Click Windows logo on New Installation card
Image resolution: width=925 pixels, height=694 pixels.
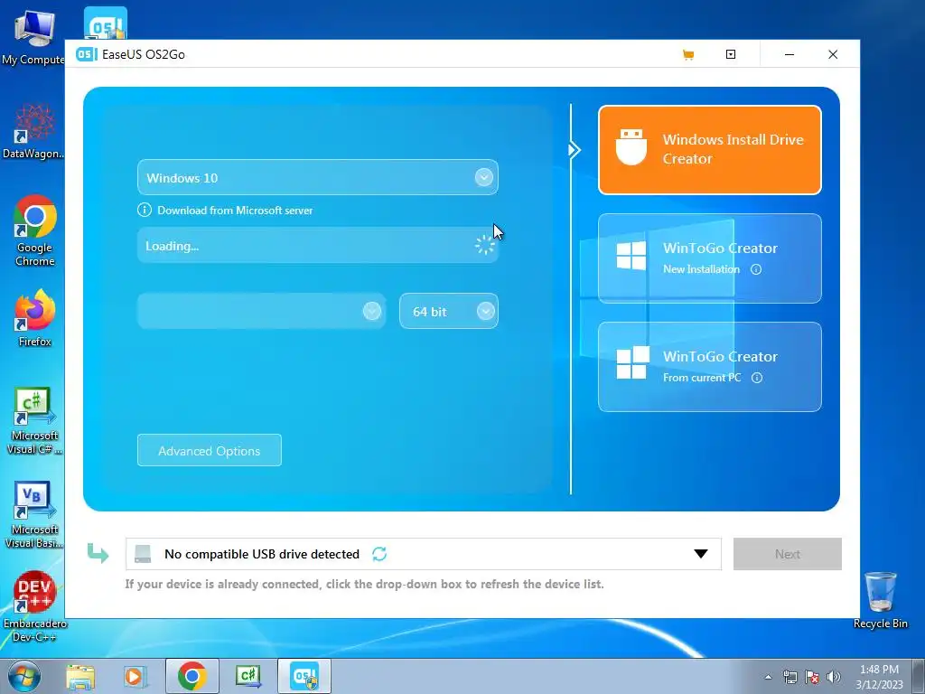631,256
